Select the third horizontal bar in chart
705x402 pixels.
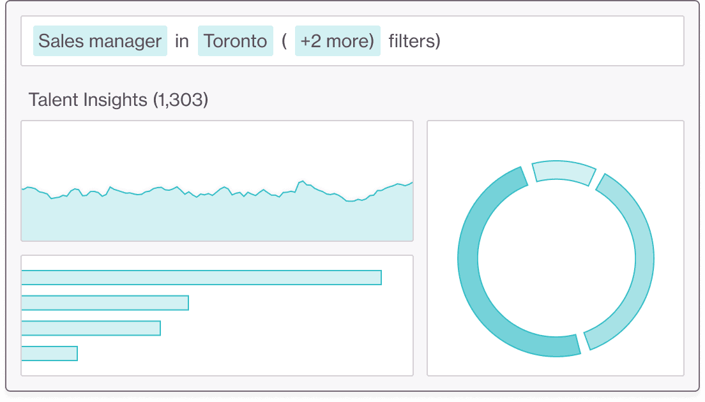click(x=91, y=328)
